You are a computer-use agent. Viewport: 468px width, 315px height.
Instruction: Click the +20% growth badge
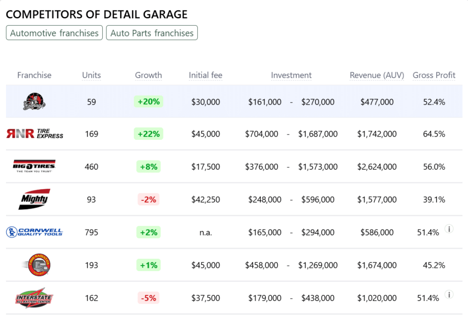click(x=149, y=102)
